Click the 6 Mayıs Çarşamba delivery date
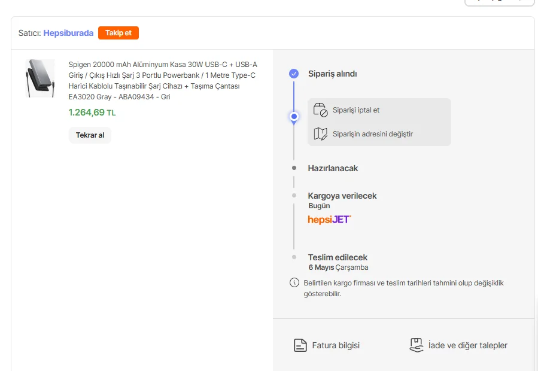 pos(338,267)
